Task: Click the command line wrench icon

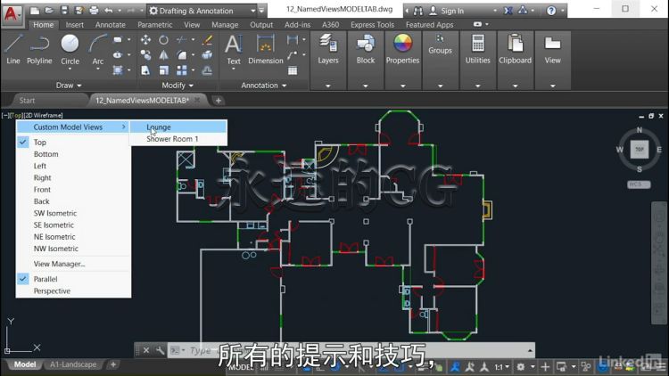Action: tap(160, 350)
